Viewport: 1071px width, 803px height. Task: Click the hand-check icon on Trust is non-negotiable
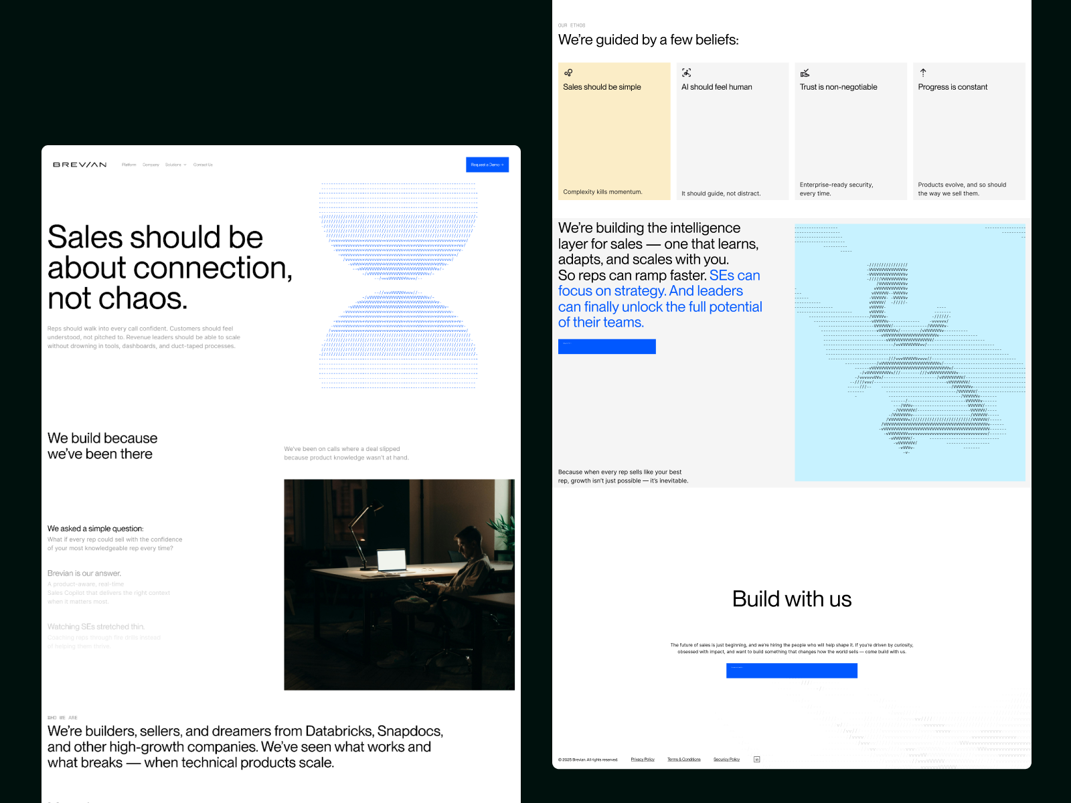point(805,73)
